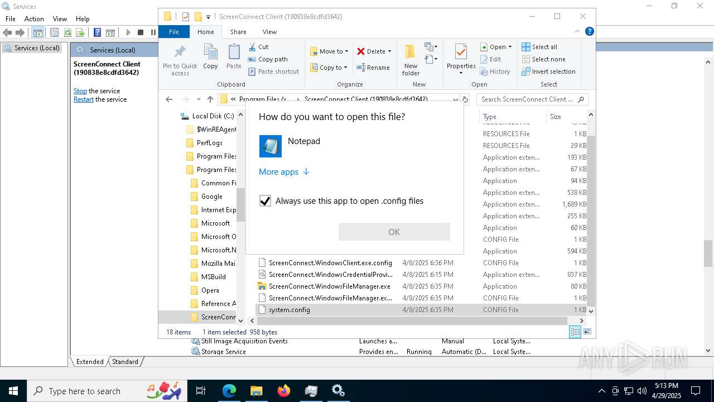Open the Move to dropdown
714x402 pixels.
coord(329,51)
